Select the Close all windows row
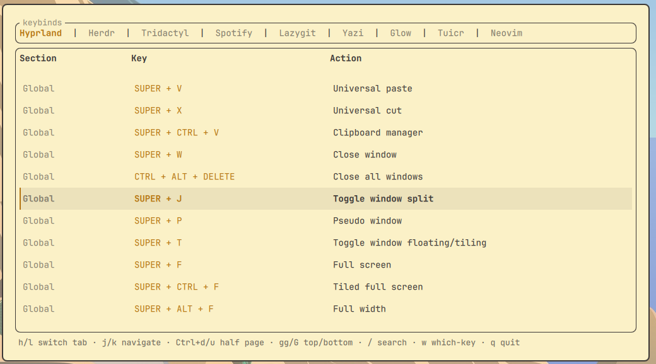Screen dimensions: 656x364 [326, 177]
